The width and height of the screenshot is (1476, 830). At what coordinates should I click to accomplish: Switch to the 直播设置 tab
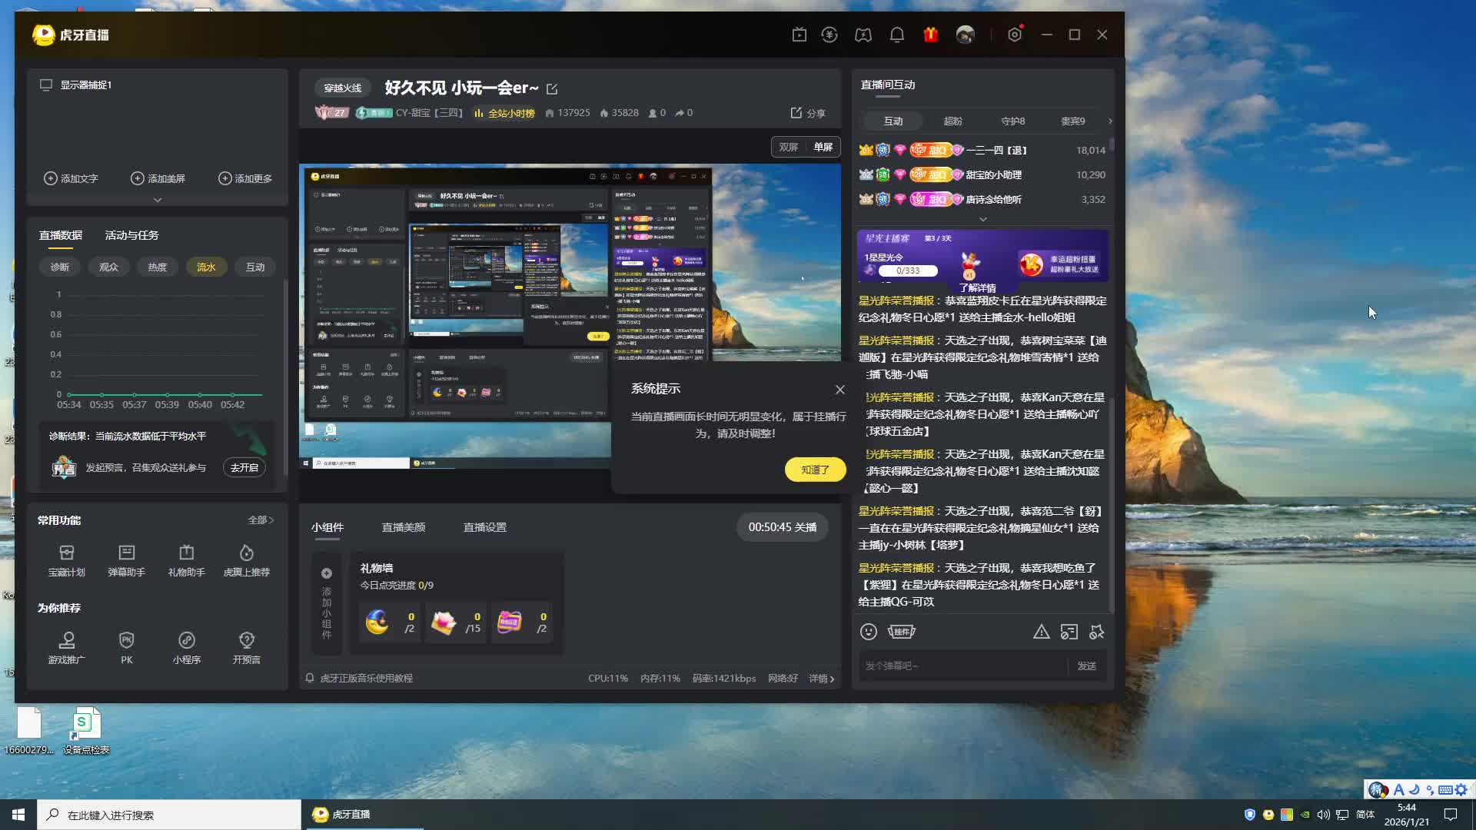click(x=484, y=527)
